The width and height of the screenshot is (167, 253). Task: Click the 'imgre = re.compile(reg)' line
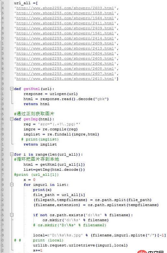pos(51,129)
